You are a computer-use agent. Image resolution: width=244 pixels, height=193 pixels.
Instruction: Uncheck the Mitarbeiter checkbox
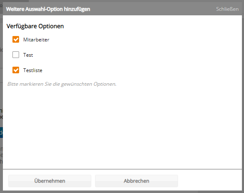click(x=16, y=39)
